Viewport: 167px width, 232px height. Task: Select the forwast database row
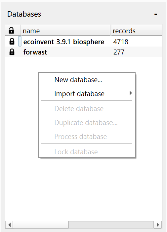(x=84, y=52)
